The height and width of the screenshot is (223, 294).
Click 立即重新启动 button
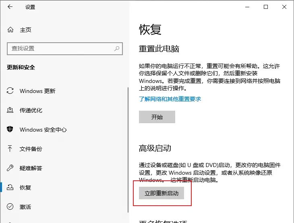pyautogui.click(x=161, y=193)
